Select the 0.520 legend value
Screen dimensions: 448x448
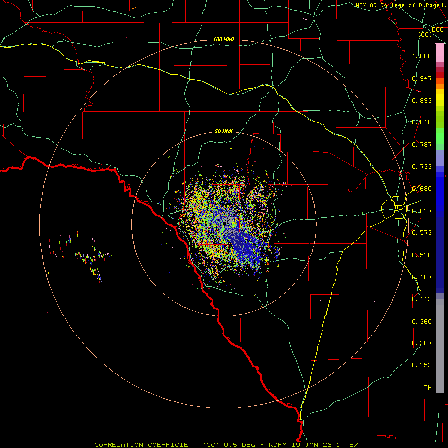(x=422, y=255)
